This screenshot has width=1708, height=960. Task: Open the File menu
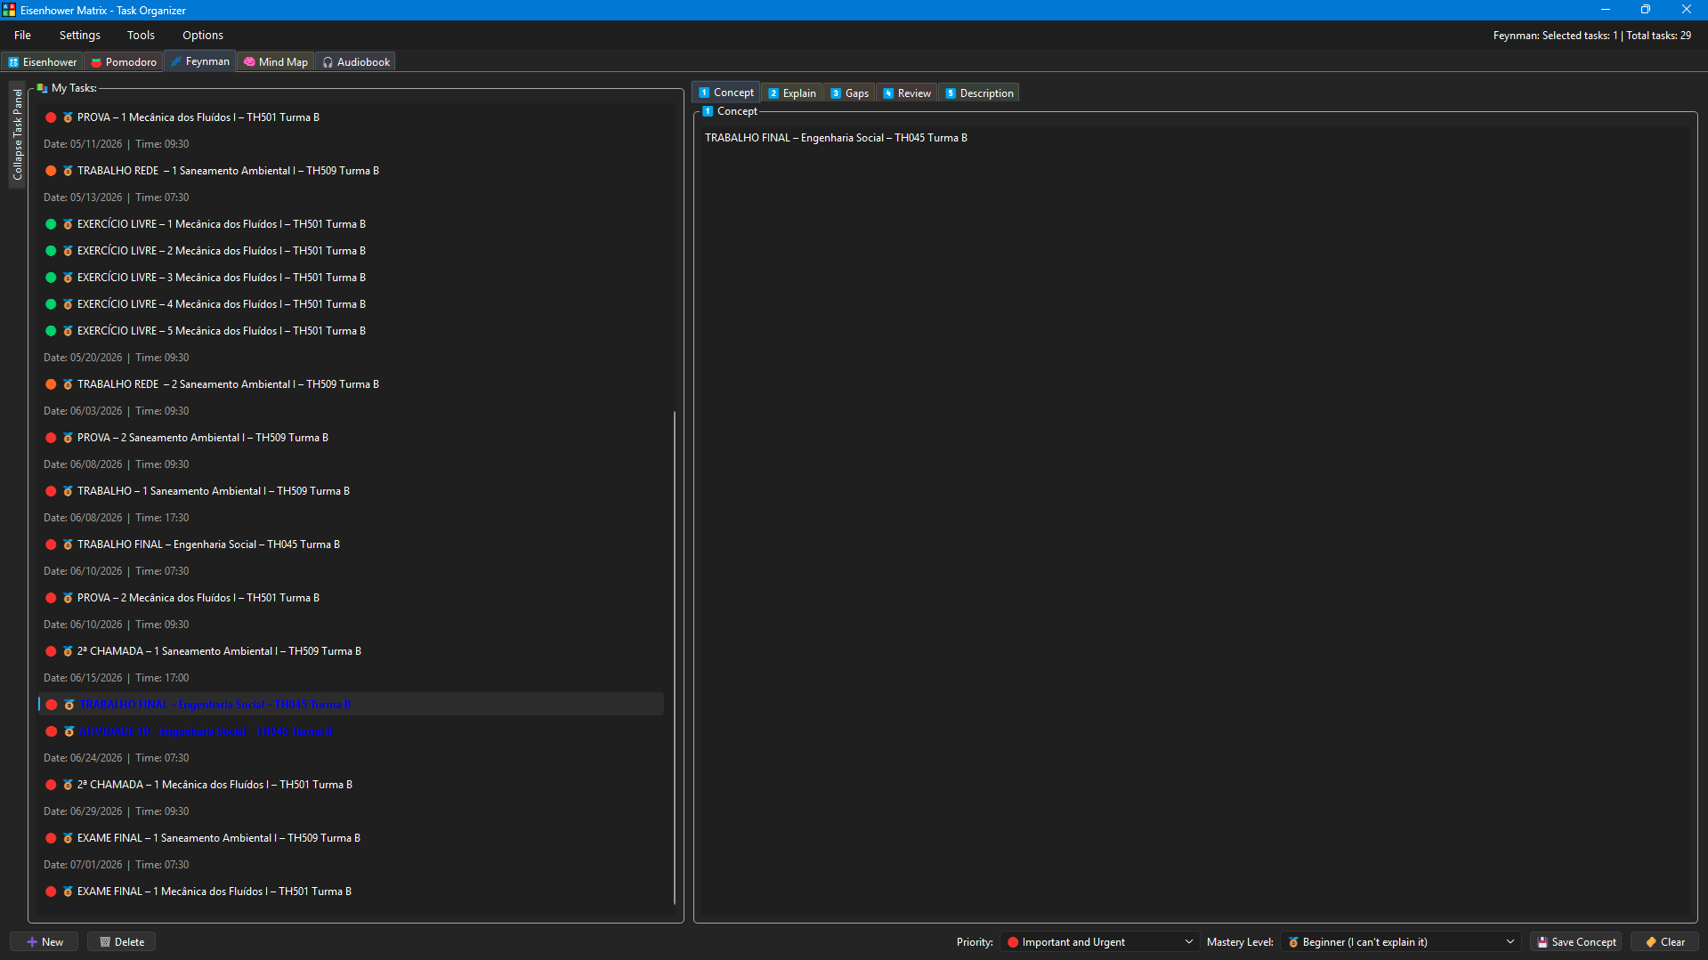click(22, 36)
